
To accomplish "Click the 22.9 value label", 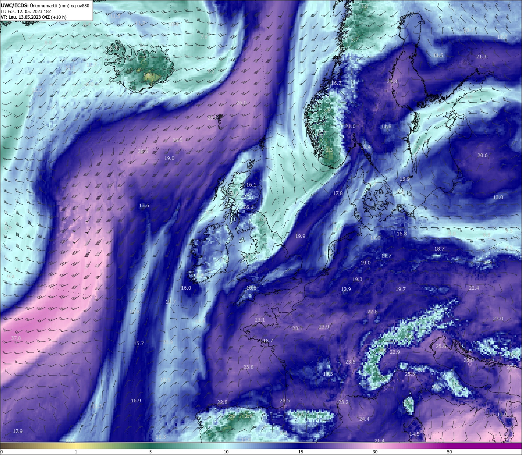I will click(x=395, y=352).
